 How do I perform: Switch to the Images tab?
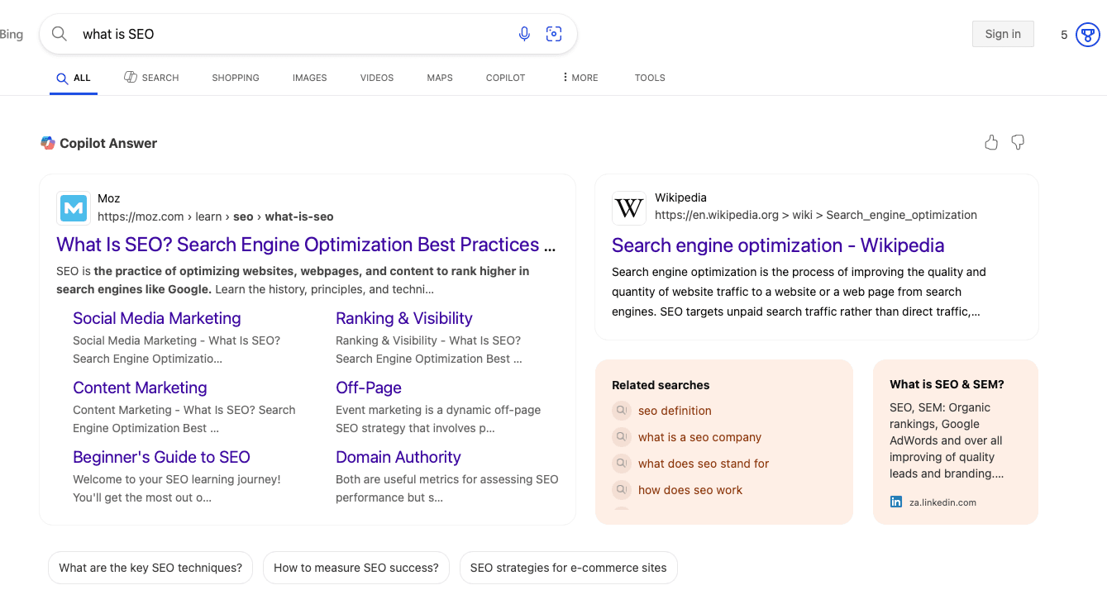(309, 78)
